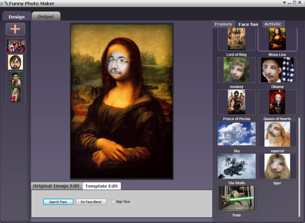
Task: Choose the Lord of Ring template
Action: click(237, 39)
